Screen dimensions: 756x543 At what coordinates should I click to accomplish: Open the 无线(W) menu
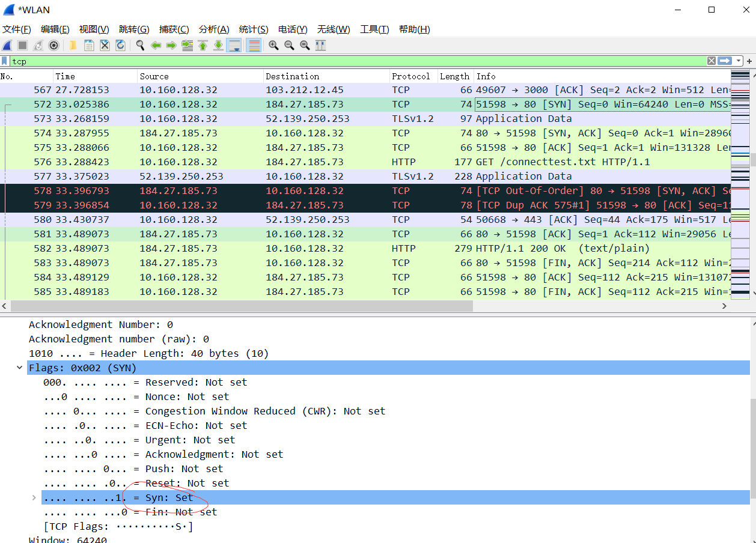click(334, 29)
